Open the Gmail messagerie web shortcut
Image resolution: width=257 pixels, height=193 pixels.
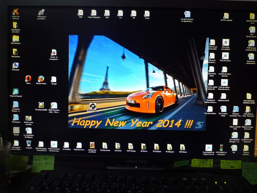pyautogui.click(x=54, y=52)
